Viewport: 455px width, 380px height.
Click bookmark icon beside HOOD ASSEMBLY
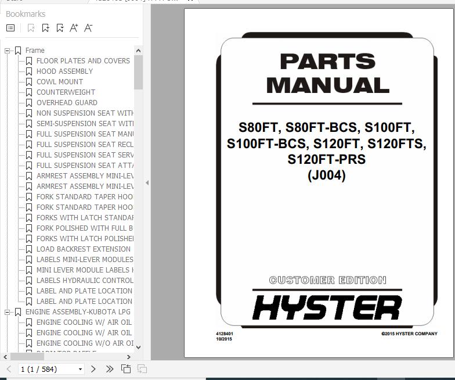click(x=29, y=71)
